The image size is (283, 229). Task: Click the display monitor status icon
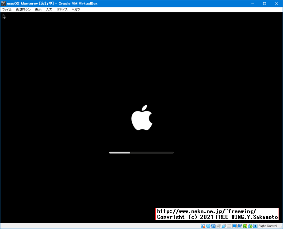[234, 226]
